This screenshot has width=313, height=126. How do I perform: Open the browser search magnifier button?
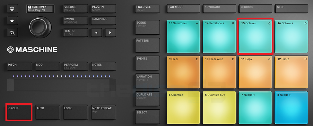click(12, 32)
